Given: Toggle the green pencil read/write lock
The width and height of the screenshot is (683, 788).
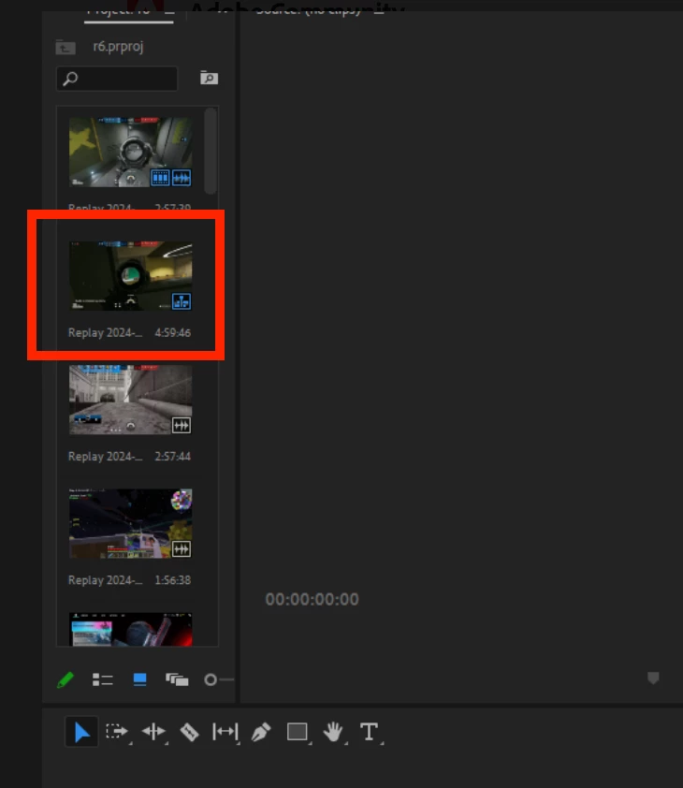Looking at the screenshot, I should [65, 680].
